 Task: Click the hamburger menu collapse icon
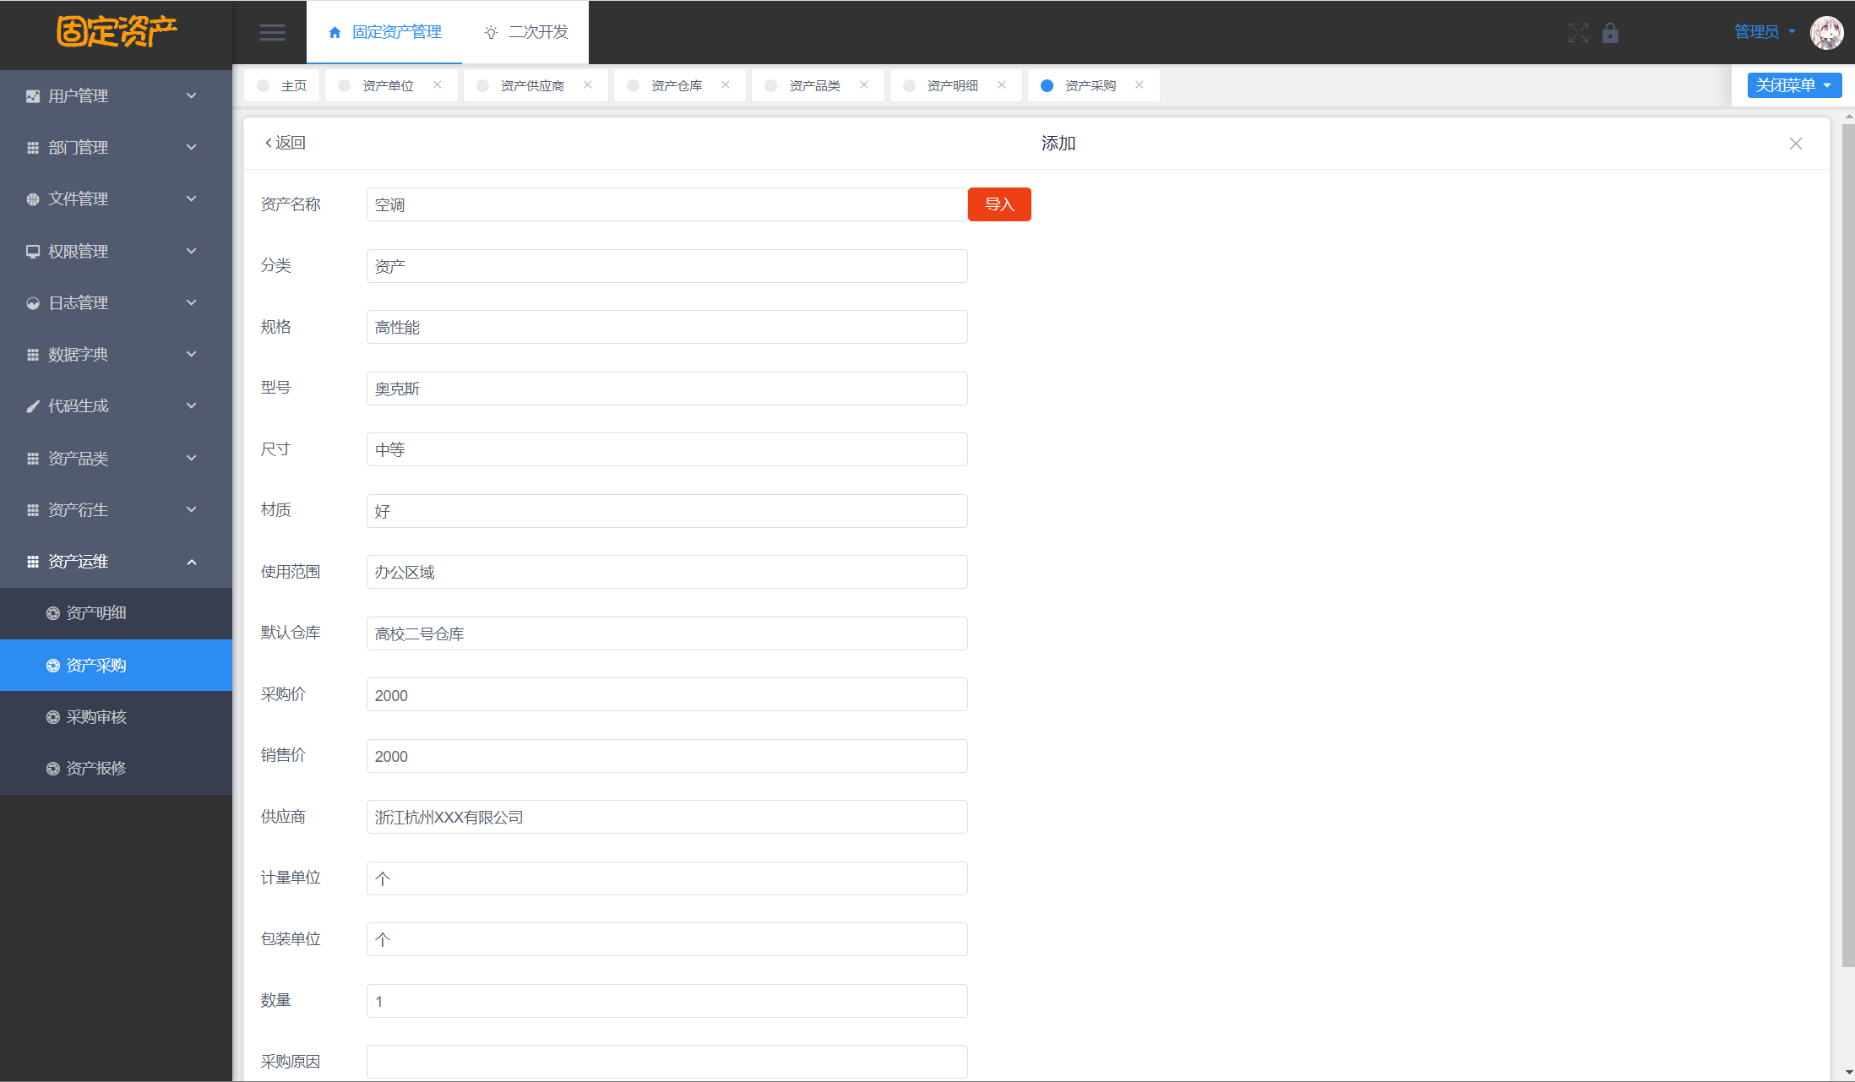click(x=272, y=32)
